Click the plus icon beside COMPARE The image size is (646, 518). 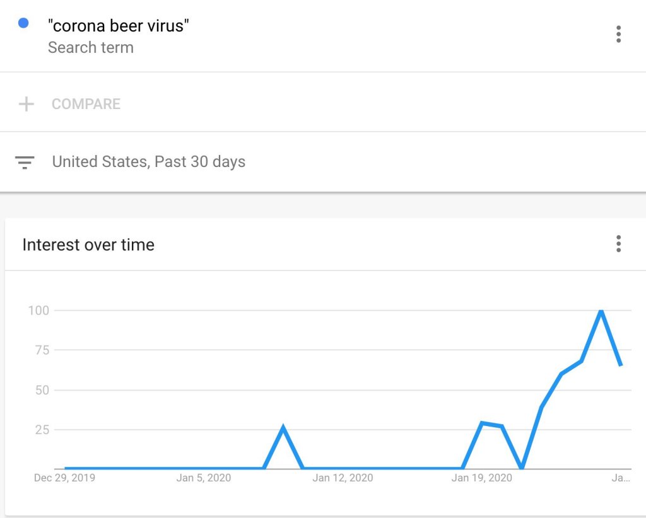(x=26, y=104)
